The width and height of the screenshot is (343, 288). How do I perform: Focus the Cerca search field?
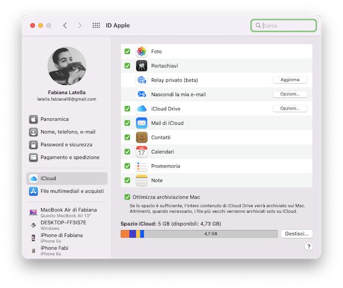(283, 25)
